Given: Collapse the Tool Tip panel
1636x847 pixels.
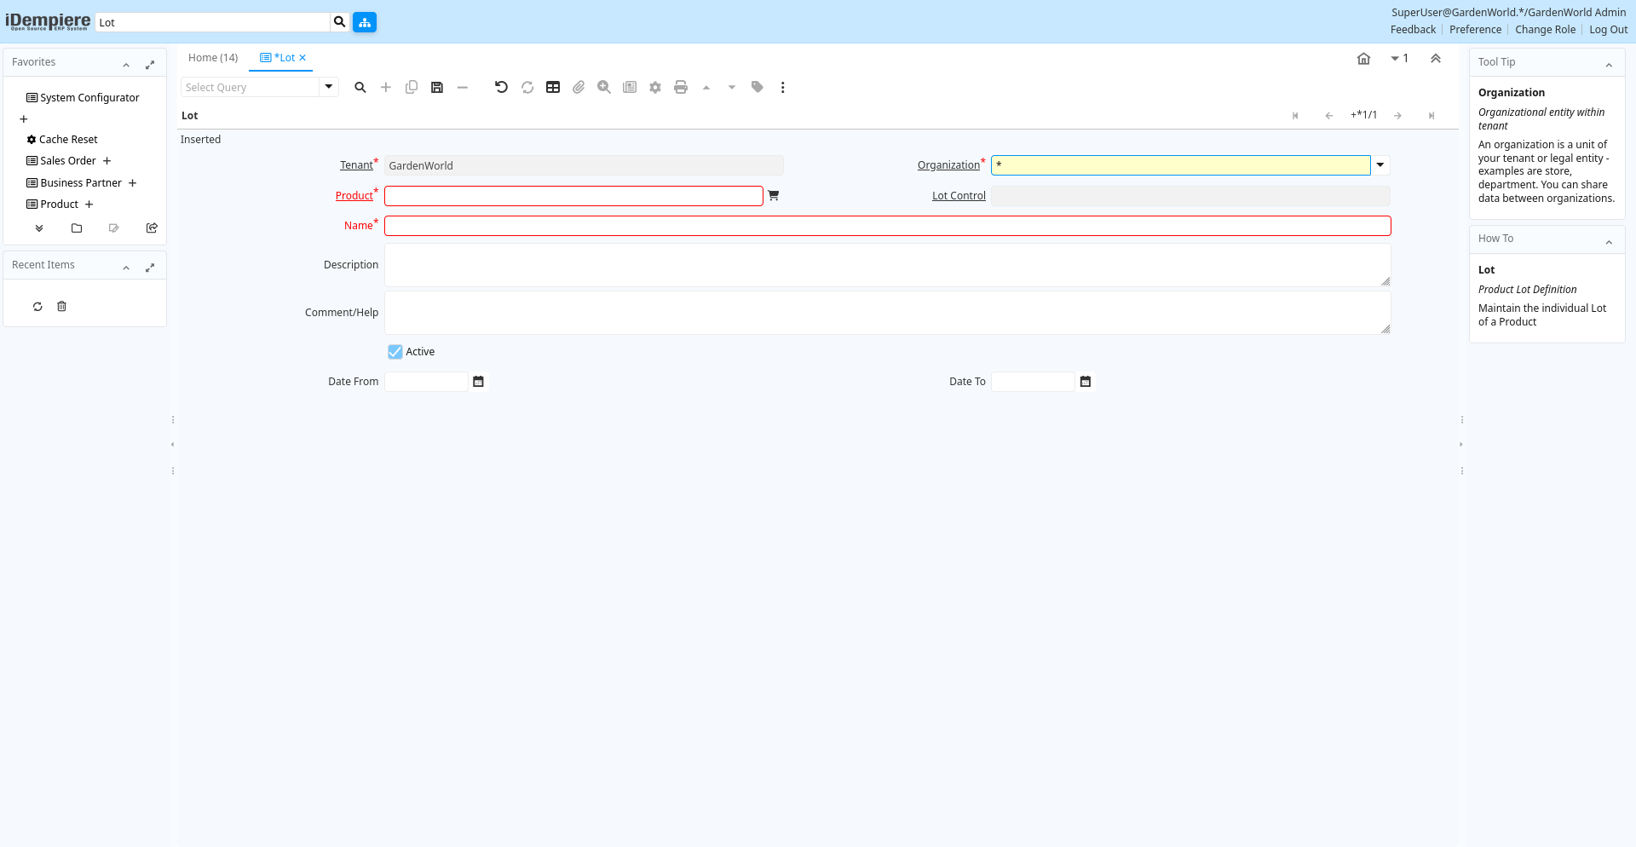Looking at the screenshot, I should 1609,65.
